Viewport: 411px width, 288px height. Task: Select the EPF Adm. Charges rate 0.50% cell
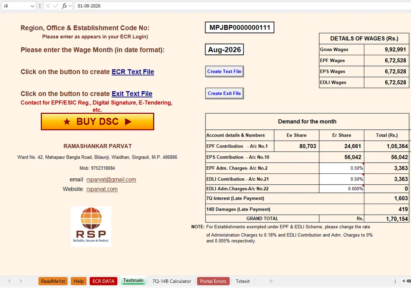342,168
